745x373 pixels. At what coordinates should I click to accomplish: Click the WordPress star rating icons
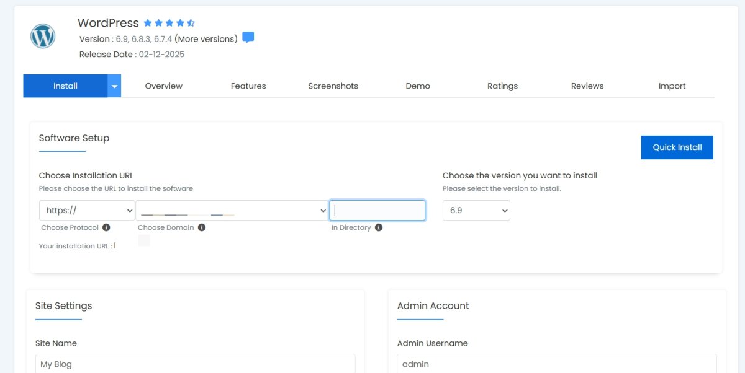click(169, 23)
